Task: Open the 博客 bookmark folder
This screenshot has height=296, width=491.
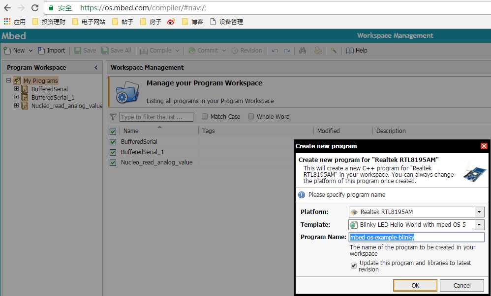Action: pos(192,22)
